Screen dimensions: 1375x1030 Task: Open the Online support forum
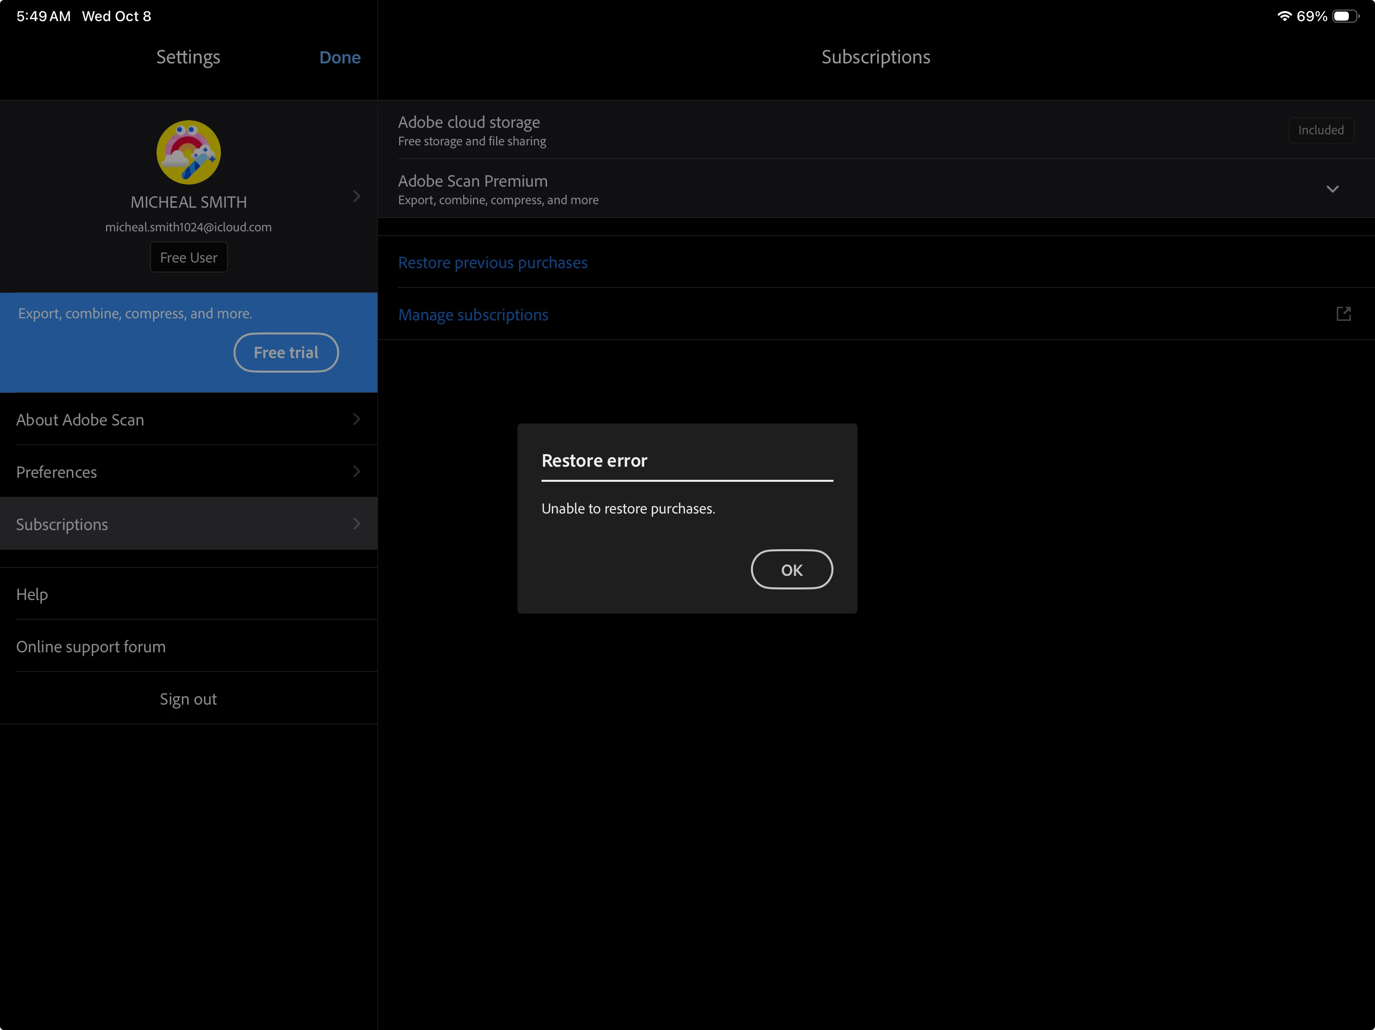click(91, 647)
